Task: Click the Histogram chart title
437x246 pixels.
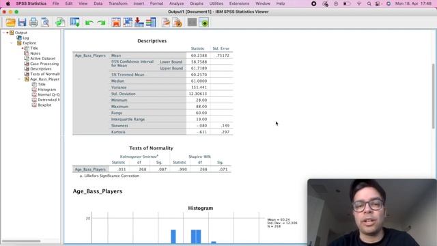Action: coord(201,208)
